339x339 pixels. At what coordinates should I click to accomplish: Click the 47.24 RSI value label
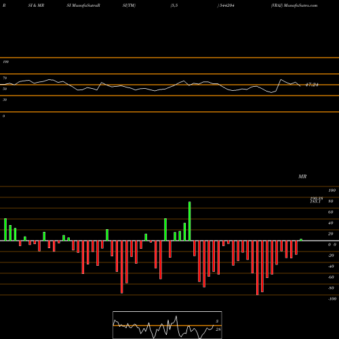pos(312,85)
